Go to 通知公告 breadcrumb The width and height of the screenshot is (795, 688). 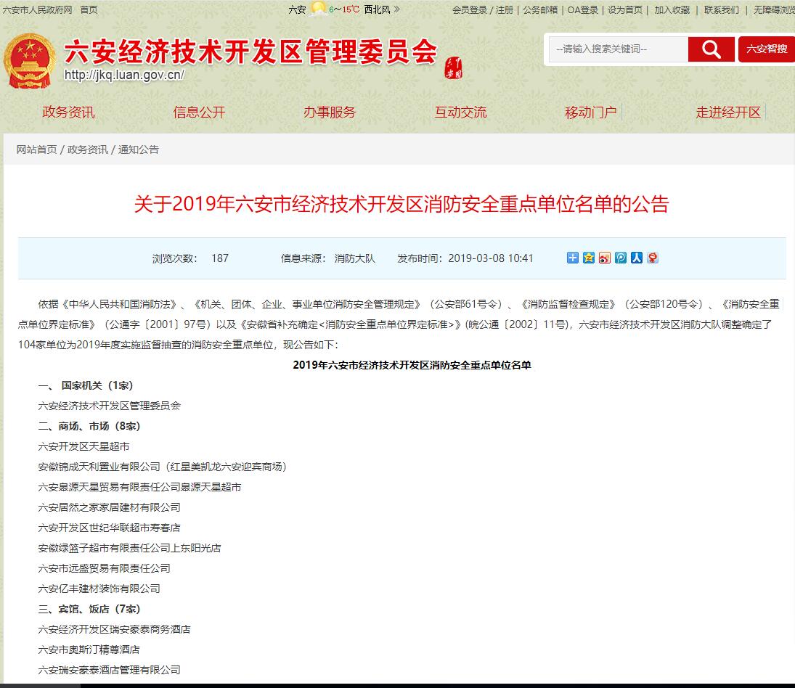139,150
